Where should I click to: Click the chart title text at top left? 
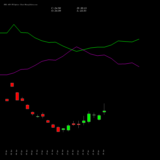pos(20,5)
